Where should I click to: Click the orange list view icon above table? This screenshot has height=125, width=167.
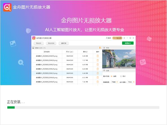pos(100,48)
